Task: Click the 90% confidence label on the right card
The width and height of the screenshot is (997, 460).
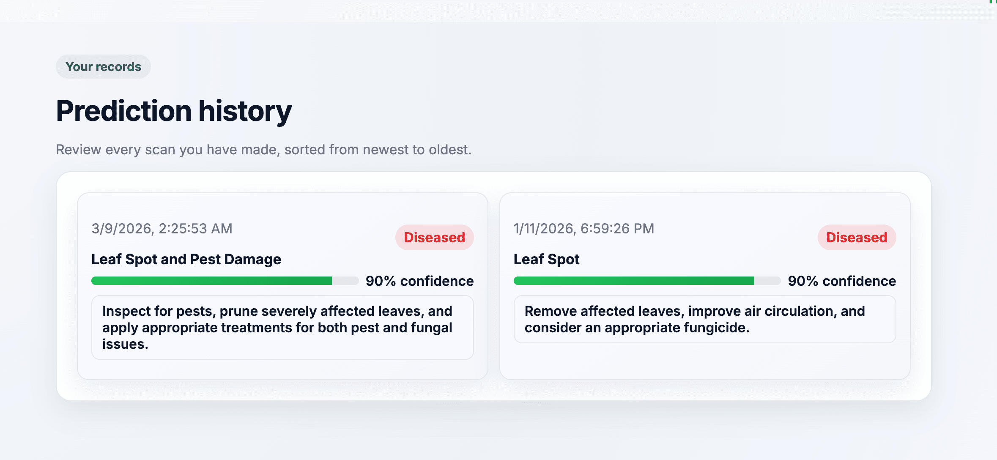Action: tap(842, 281)
